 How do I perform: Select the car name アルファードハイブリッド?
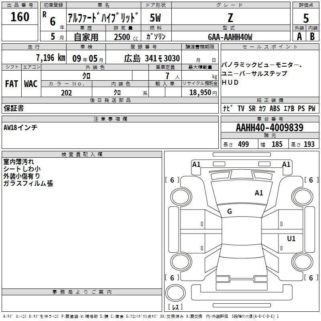(x=103, y=17)
